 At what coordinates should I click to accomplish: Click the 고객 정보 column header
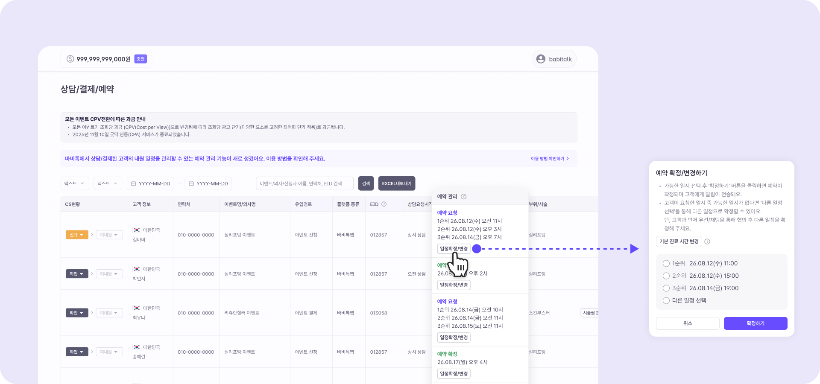(141, 204)
